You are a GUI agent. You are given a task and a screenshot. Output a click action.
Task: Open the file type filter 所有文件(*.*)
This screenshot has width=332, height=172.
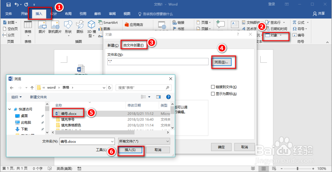[x=144, y=142]
